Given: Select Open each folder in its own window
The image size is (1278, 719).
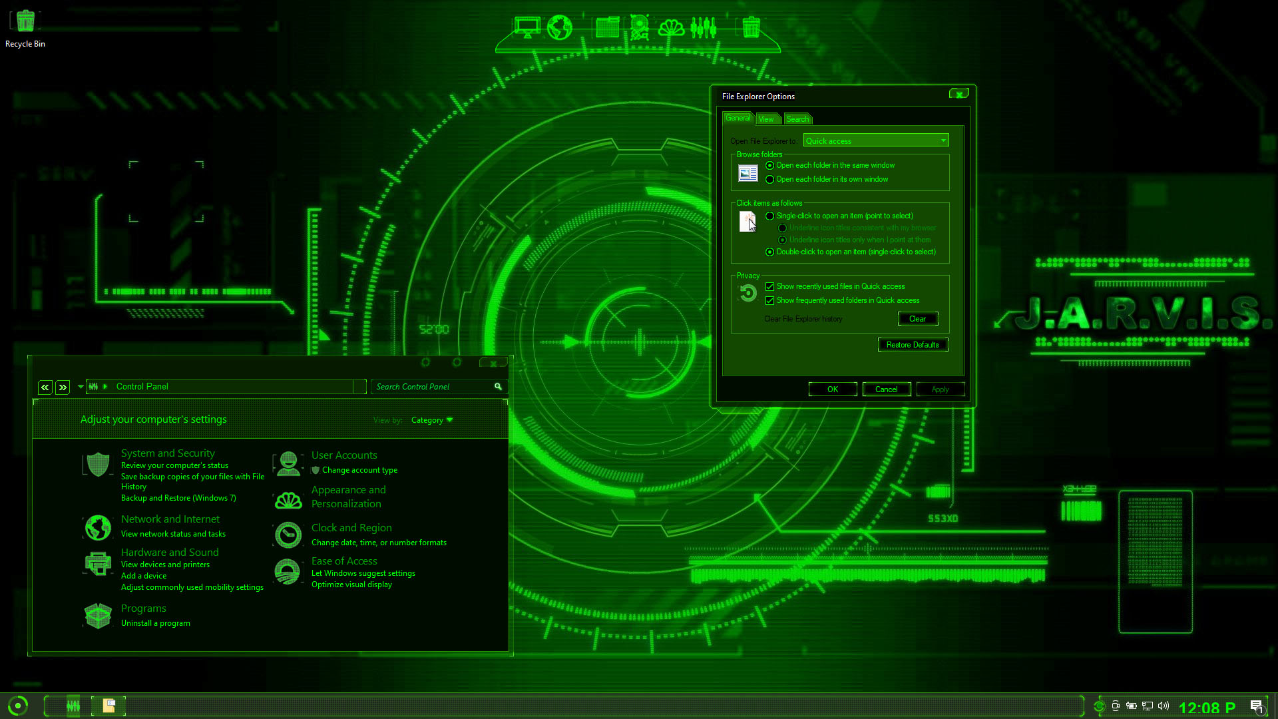Looking at the screenshot, I should 770,180.
